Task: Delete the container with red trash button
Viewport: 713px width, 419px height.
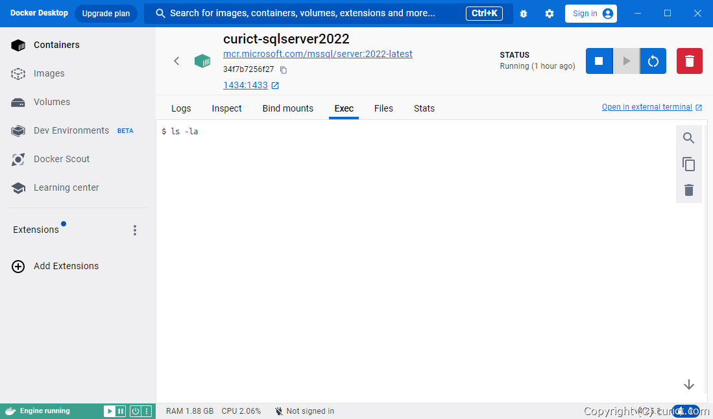Action: 689,61
